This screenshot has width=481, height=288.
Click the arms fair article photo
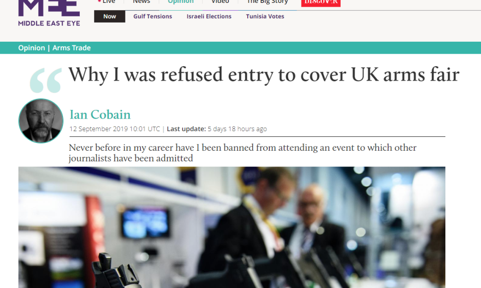232,227
